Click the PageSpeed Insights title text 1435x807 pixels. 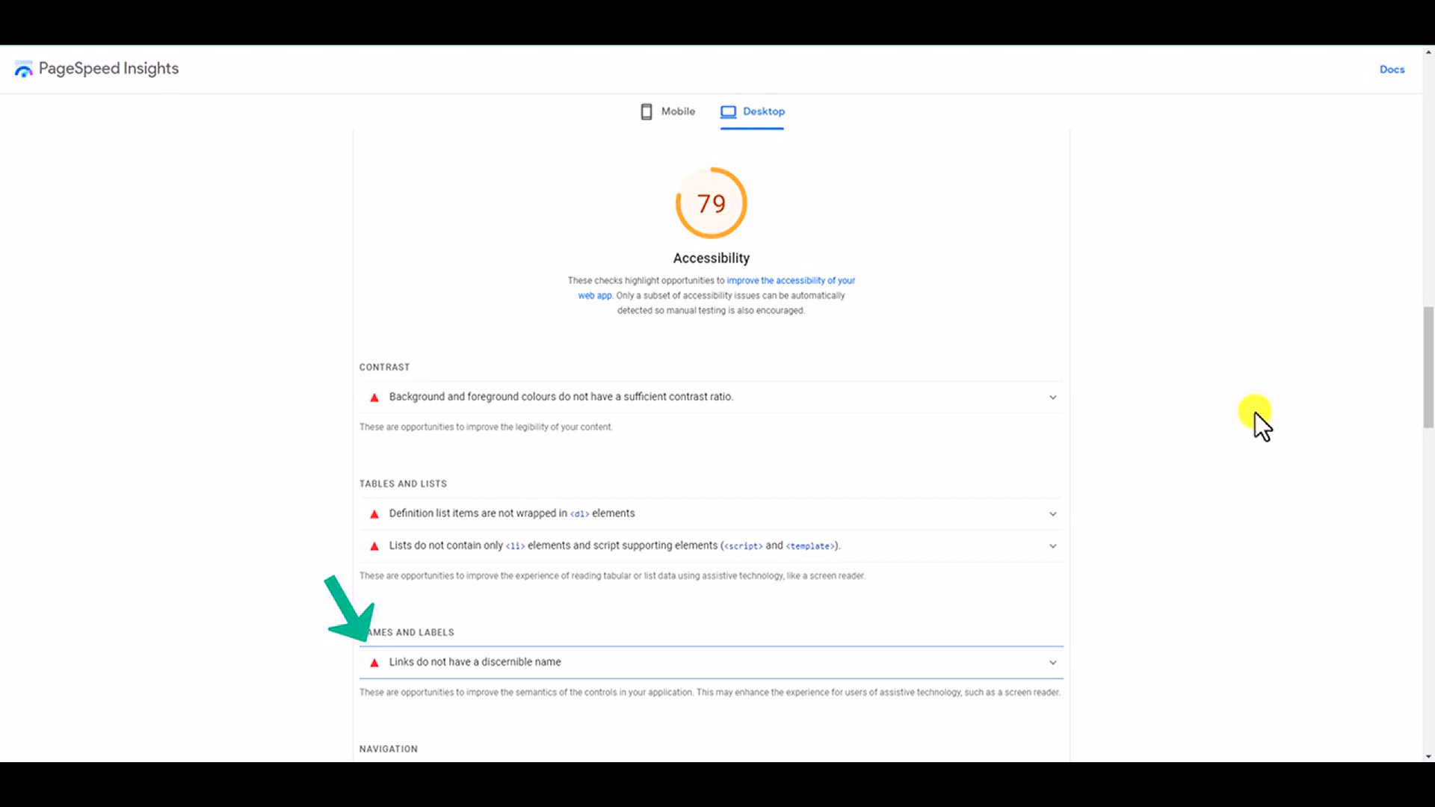pyautogui.click(x=108, y=69)
